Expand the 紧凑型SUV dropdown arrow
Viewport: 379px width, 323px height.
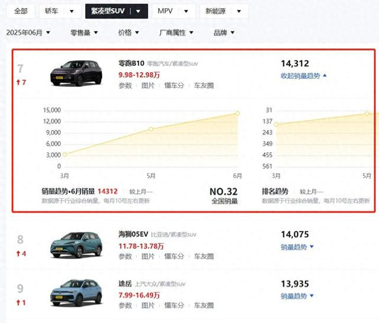tap(138, 11)
